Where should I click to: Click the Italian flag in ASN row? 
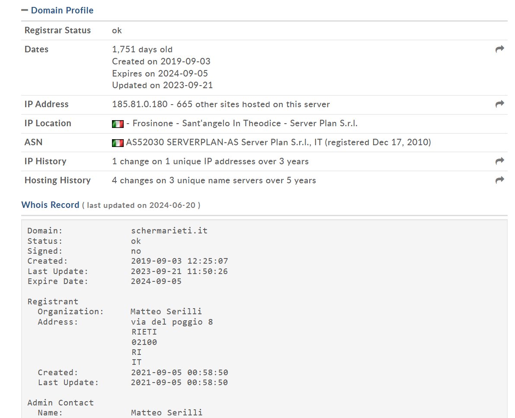point(118,143)
